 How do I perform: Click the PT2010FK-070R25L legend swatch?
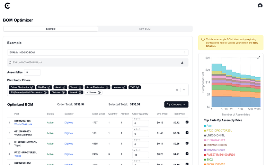click(x=205, y=131)
